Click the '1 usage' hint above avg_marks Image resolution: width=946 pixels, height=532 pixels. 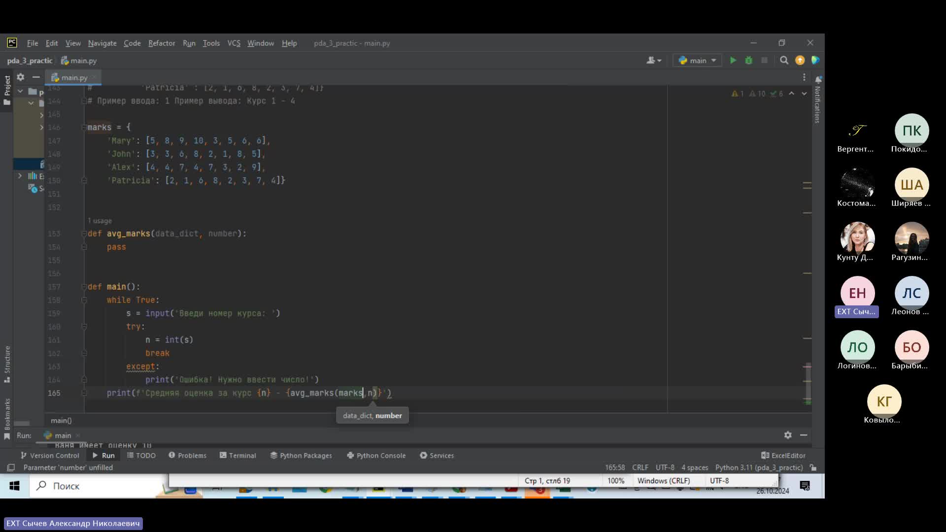(x=100, y=221)
